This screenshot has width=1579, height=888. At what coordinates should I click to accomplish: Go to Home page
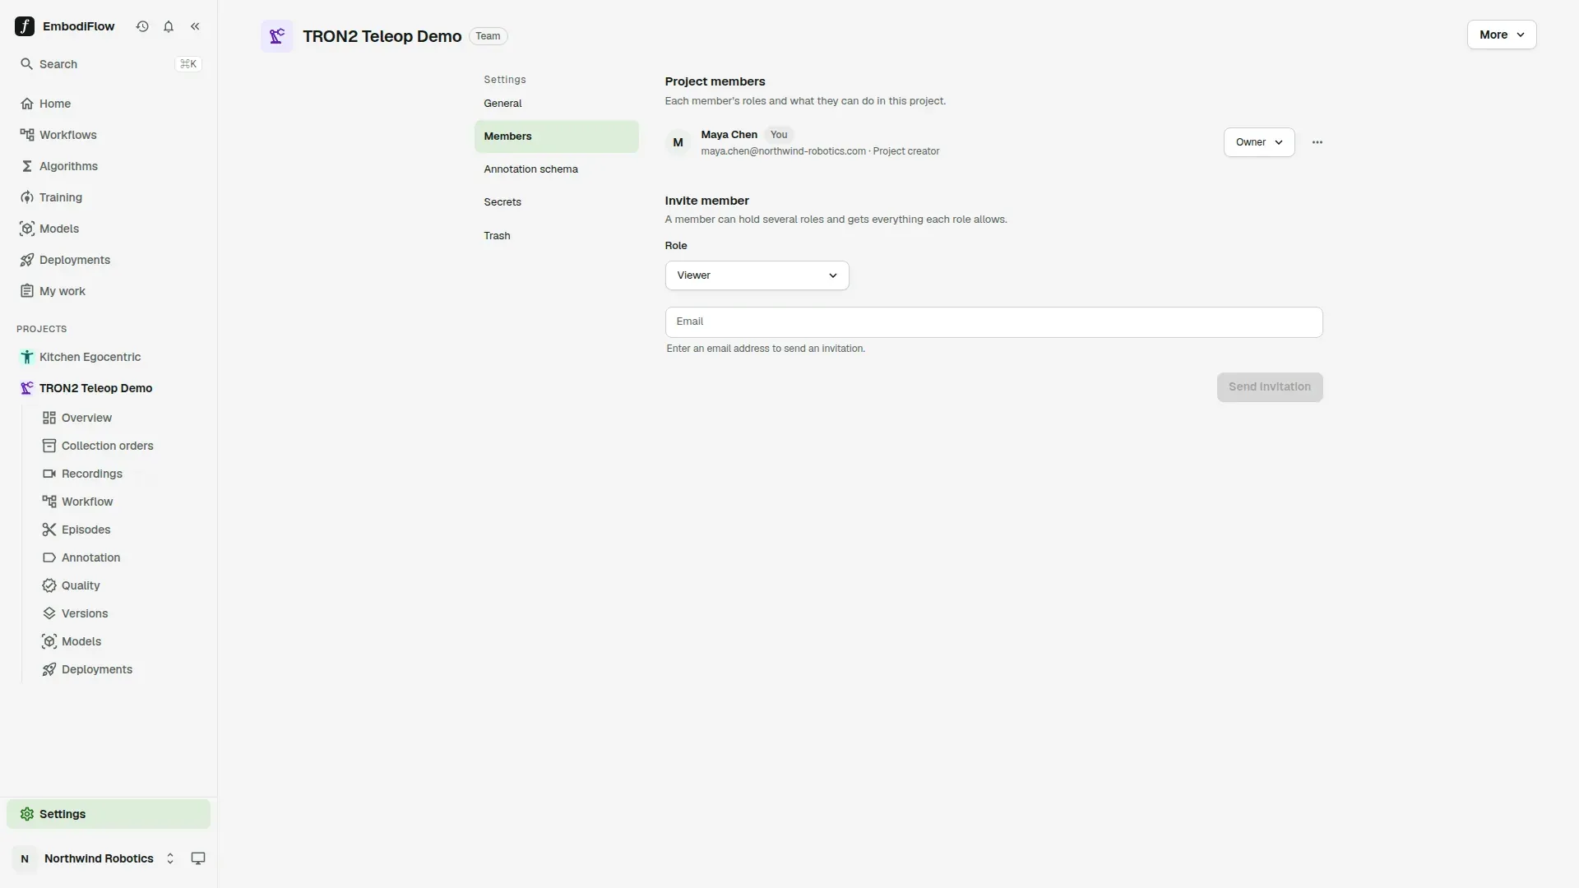click(108, 104)
